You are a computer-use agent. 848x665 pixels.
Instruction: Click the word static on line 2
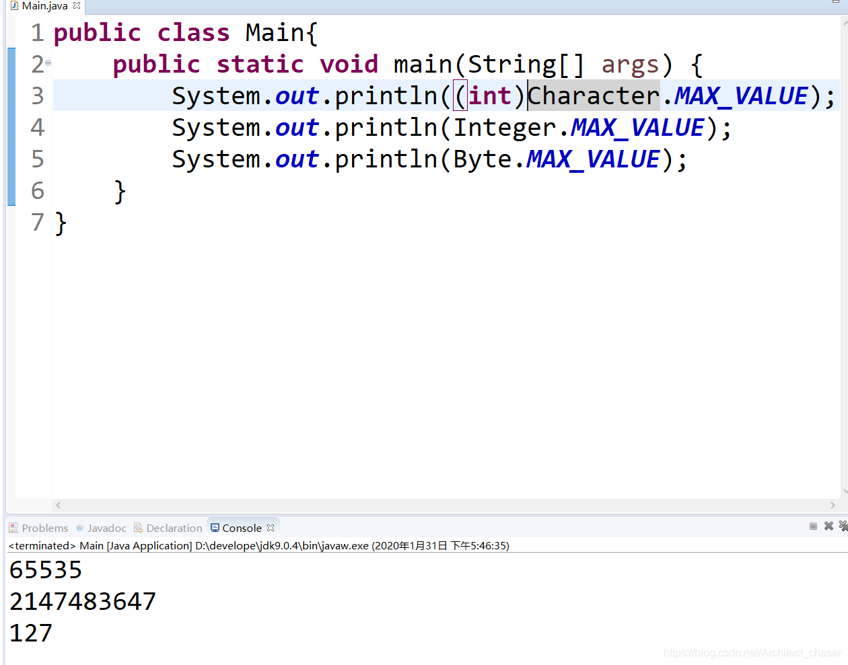point(260,64)
